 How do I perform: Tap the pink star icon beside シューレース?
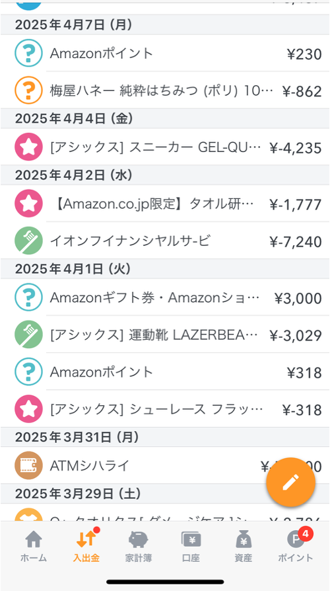pyautogui.click(x=28, y=409)
